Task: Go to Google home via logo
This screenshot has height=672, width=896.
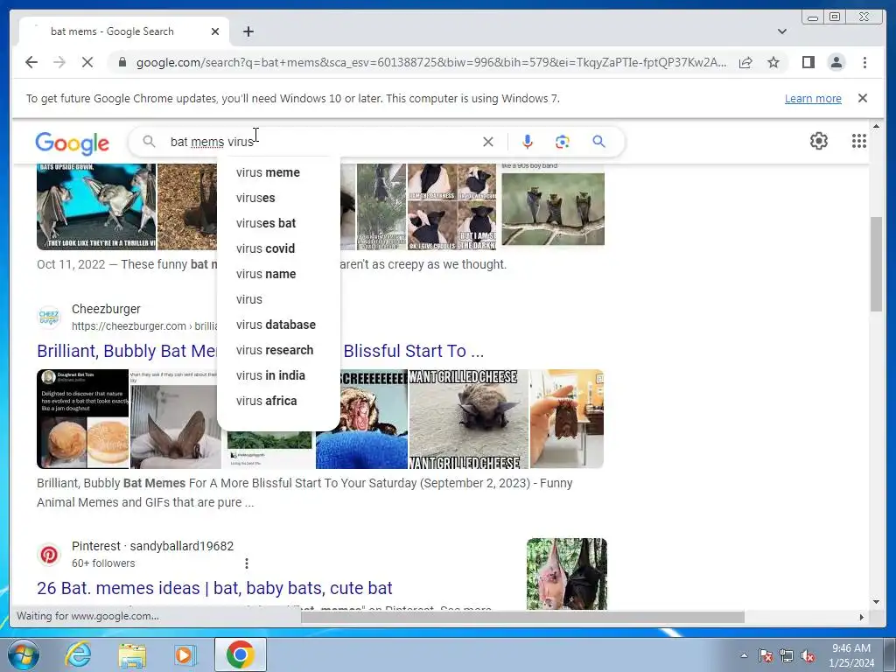Action: coord(72,143)
